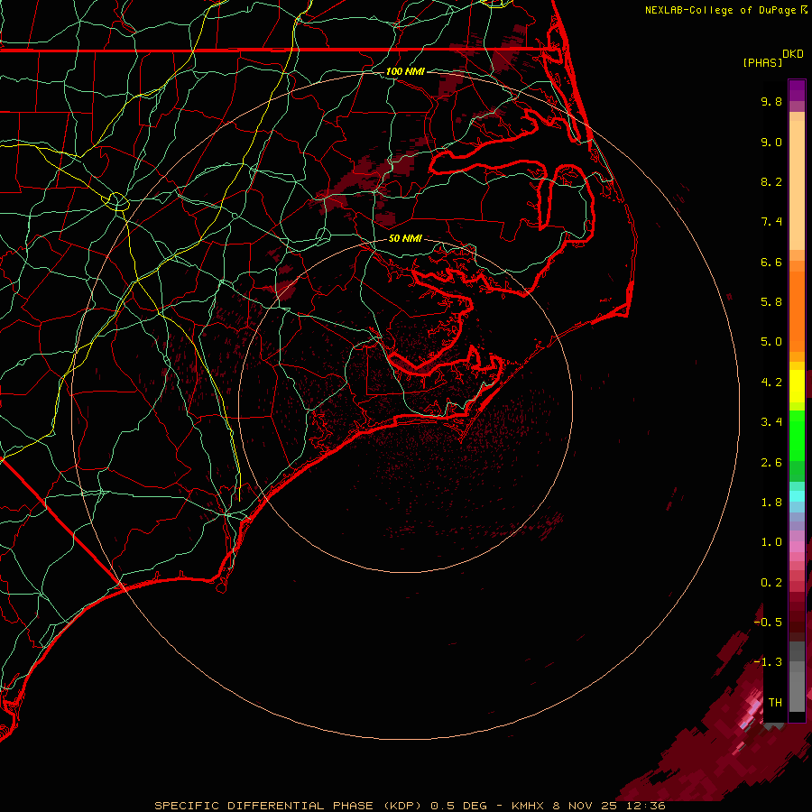Click the 5.0 legend value
Image resolution: width=812 pixels, height=812 pixels.
[771, 342]
